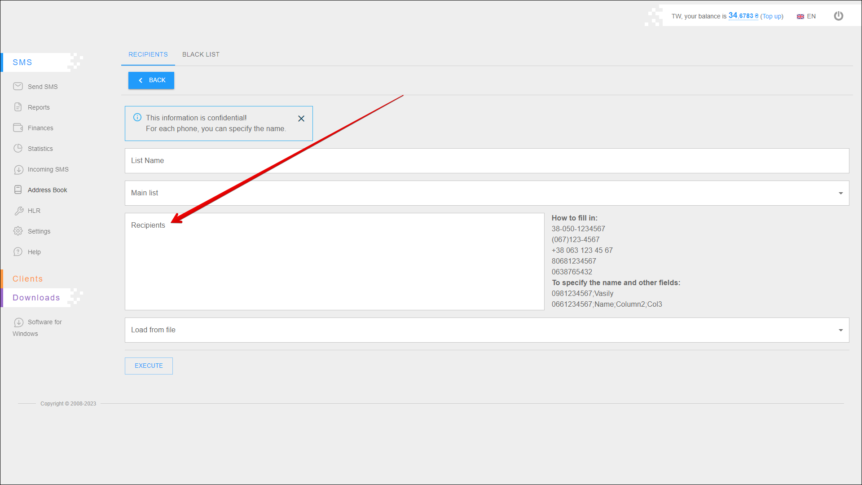Image resolution: width=862 pixels, height=485 pixels.
Task: Click the Settings gear icon
Action: (x=18, y=231)
